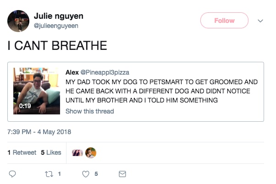
Task: Visit the @Pineappl3pizza handle link
Action: coord(105,72)
